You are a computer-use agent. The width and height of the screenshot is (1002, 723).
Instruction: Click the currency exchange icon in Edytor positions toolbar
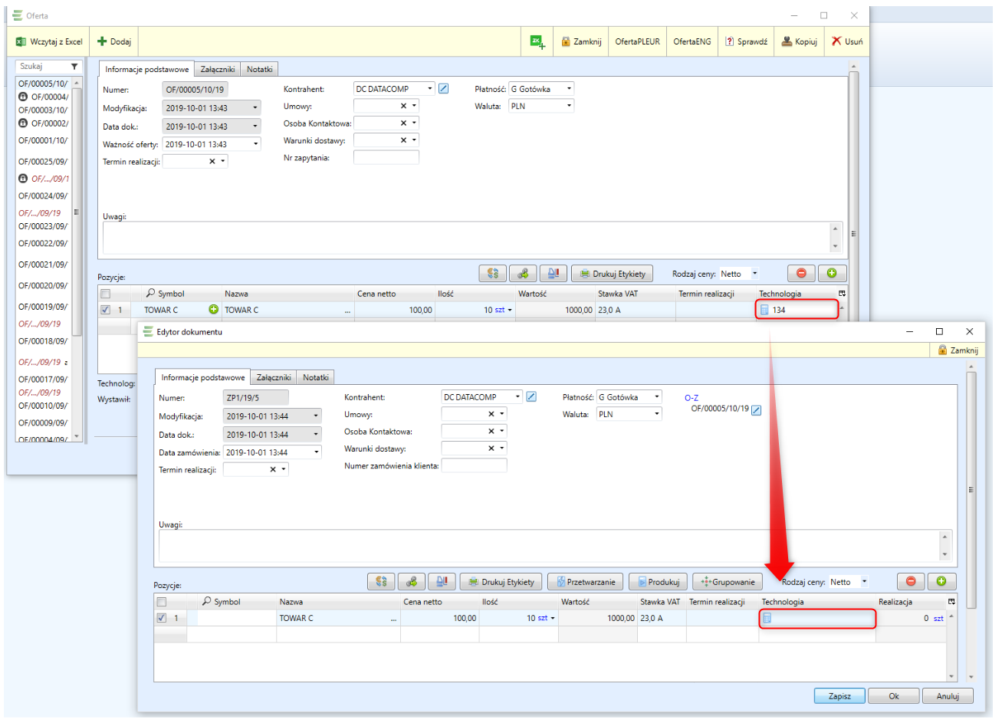click(x=381, y=582)
